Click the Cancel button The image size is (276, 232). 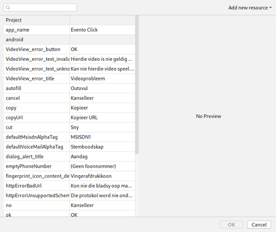click(259, 225)
